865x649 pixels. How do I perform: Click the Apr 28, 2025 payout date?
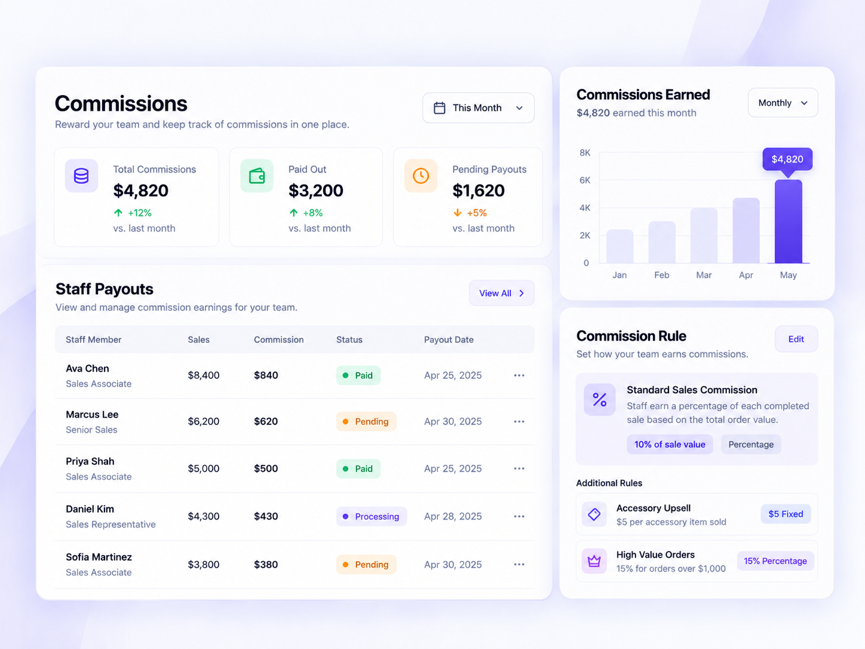click(453, 516)
